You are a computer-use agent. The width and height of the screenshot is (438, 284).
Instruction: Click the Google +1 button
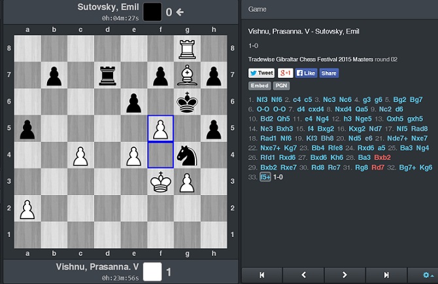tap(285, 73)
